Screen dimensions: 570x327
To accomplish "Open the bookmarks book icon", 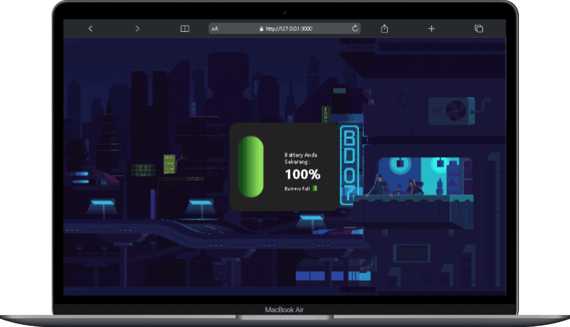I will [185, 28].
